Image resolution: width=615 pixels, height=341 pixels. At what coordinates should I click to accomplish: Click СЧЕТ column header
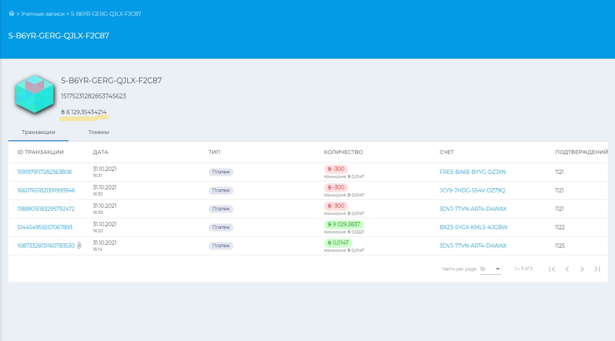447,152
